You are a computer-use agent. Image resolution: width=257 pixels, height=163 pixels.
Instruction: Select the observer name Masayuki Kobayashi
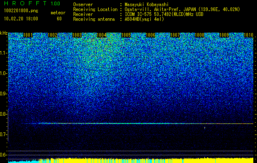[x=147, y=4]
